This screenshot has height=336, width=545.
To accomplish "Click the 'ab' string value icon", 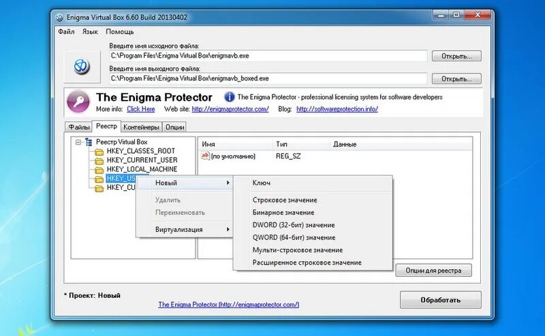I will pos(206,156).
